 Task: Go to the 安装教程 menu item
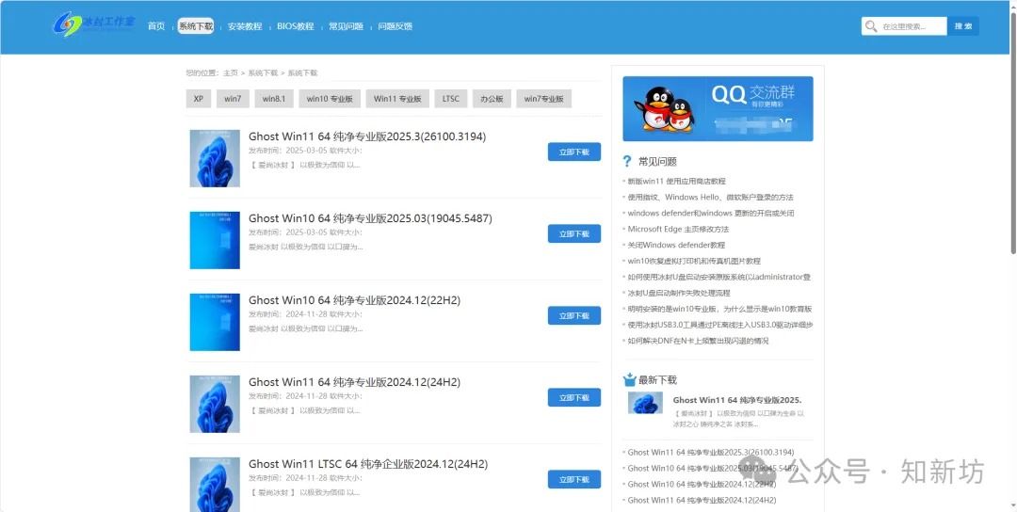(x=245, y=26)
